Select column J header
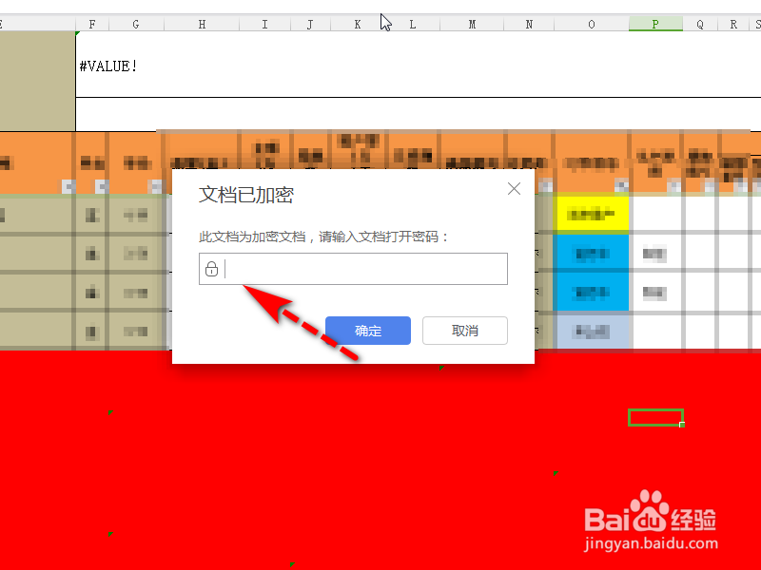The height and width of the screenshot is (570, 761). coord(310,25)
